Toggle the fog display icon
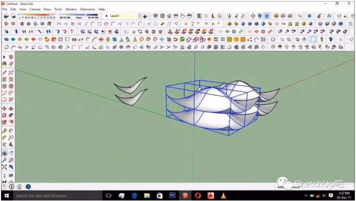This screenshot has height=201, width=356. tap(14, 16)
